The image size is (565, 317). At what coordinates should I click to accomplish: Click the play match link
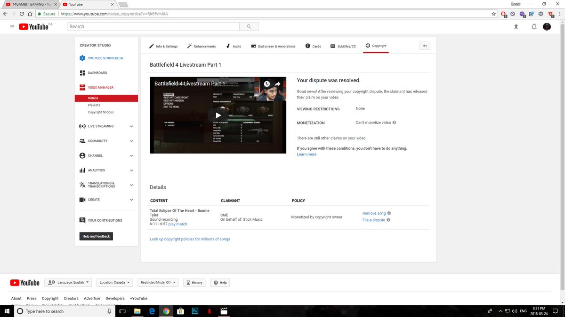click(x=178, y=224)
